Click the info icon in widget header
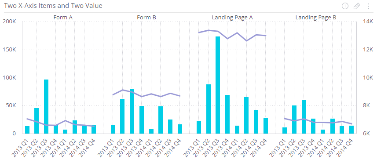Image resolution: width=377 pixels, height=163 pixels. (x=345, y=6)
